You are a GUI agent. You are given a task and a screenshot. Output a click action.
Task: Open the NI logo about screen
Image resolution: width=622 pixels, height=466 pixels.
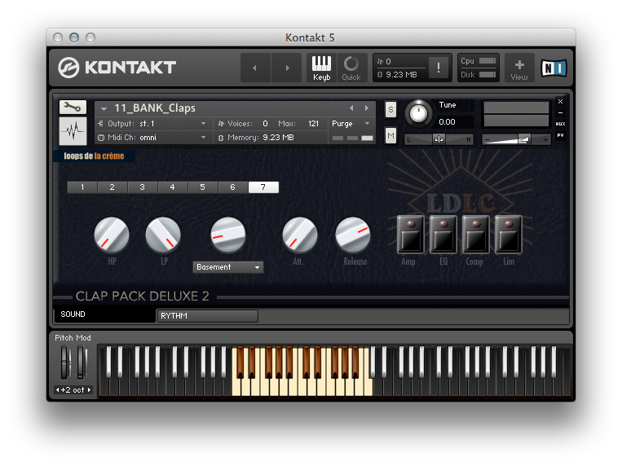554,68
